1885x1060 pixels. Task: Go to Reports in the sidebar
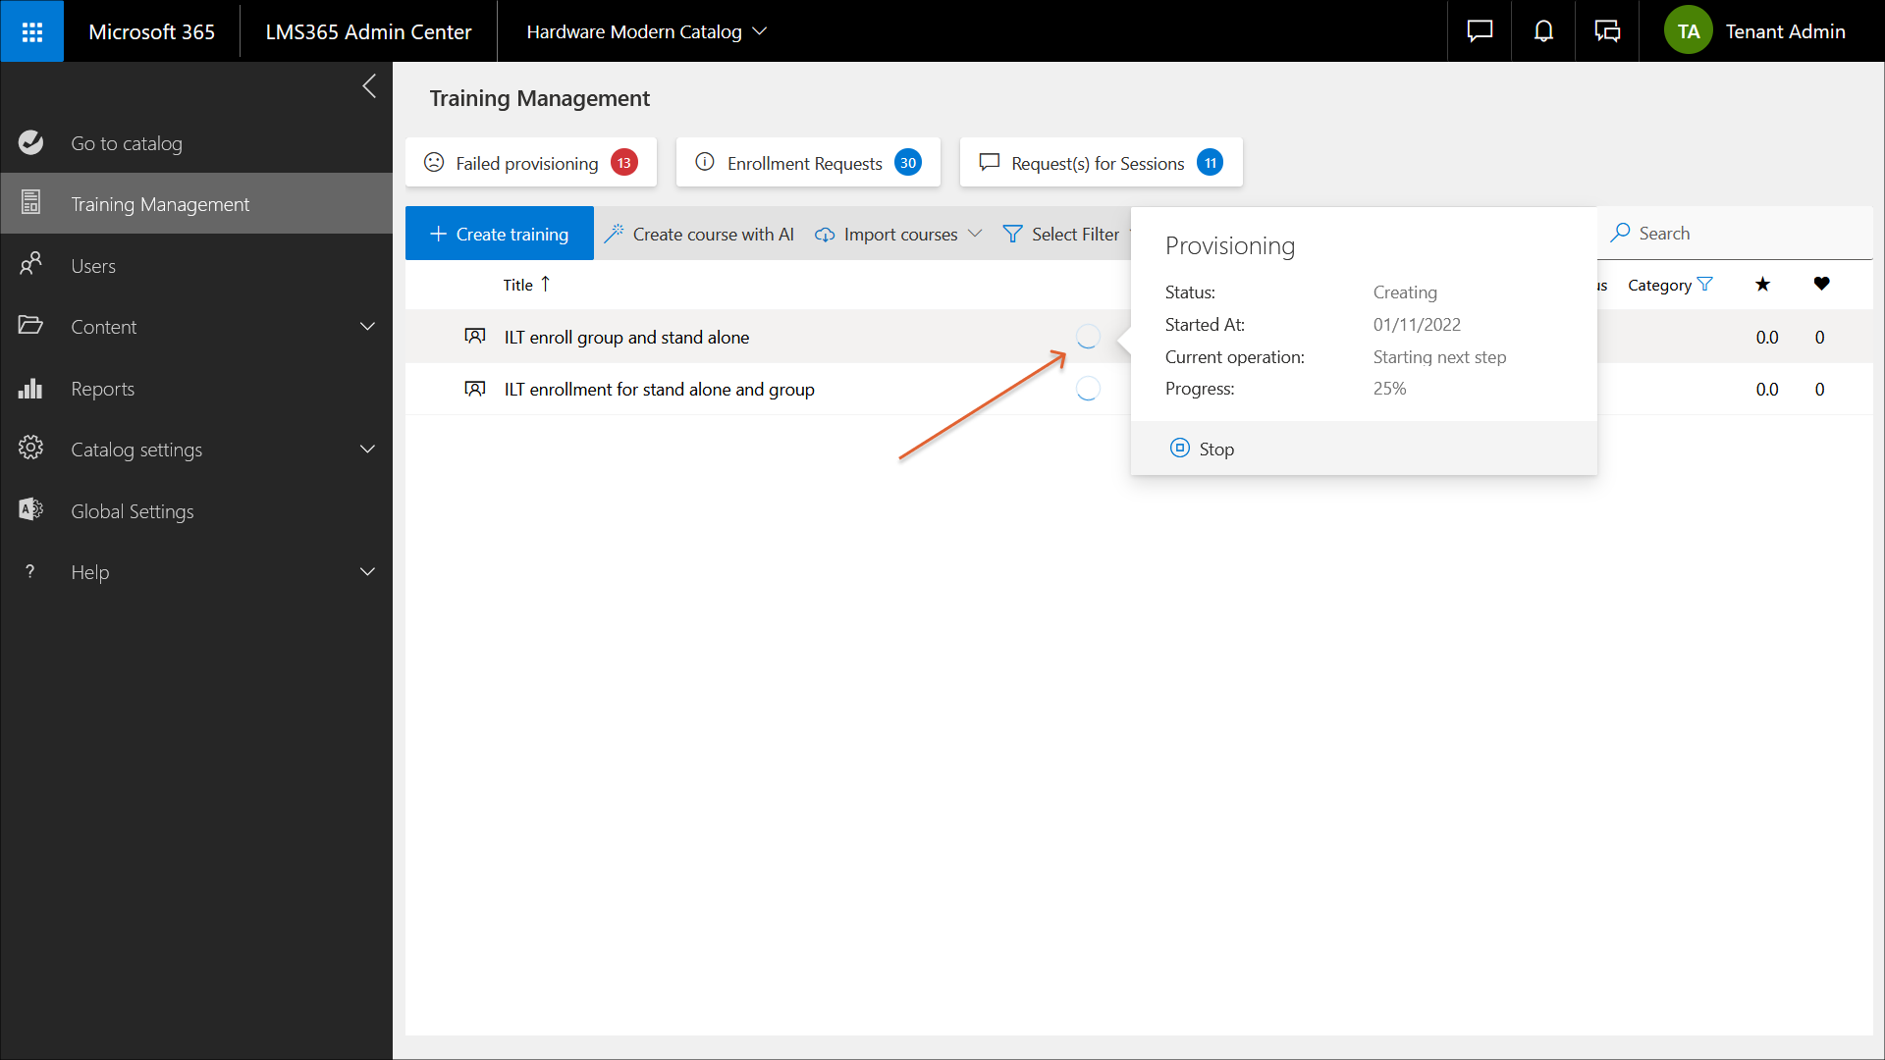tap(102, 389)
